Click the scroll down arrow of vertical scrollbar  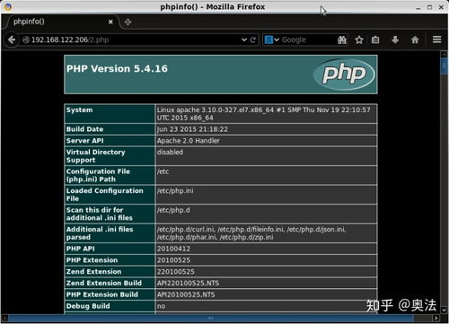click(444, 310)
